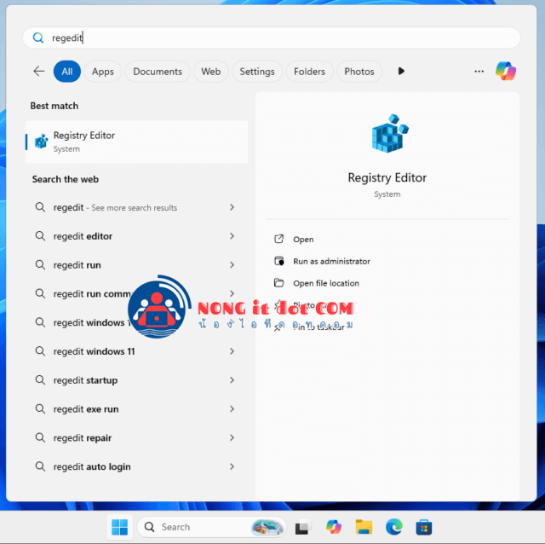
Task: Open Windows Start button on taskbar
Action: tap(119, 527)
